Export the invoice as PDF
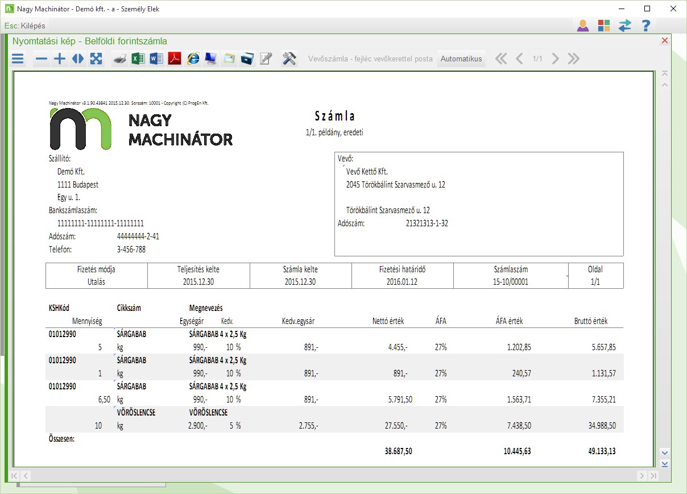687x494 pixels. tap(174, 59)
